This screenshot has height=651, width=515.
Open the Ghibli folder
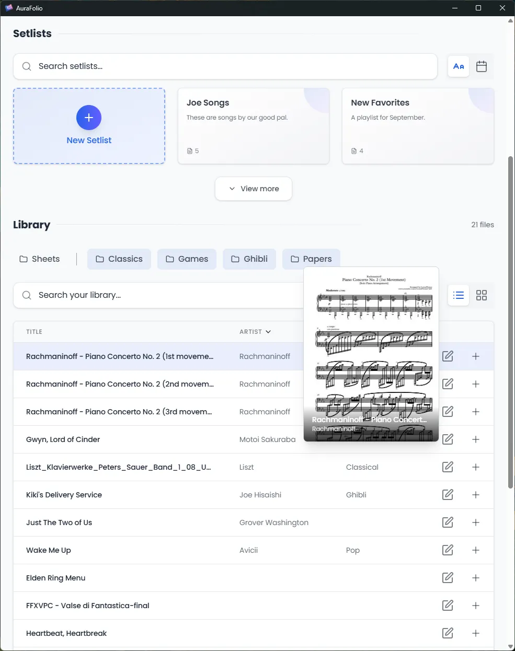[249, 259]
